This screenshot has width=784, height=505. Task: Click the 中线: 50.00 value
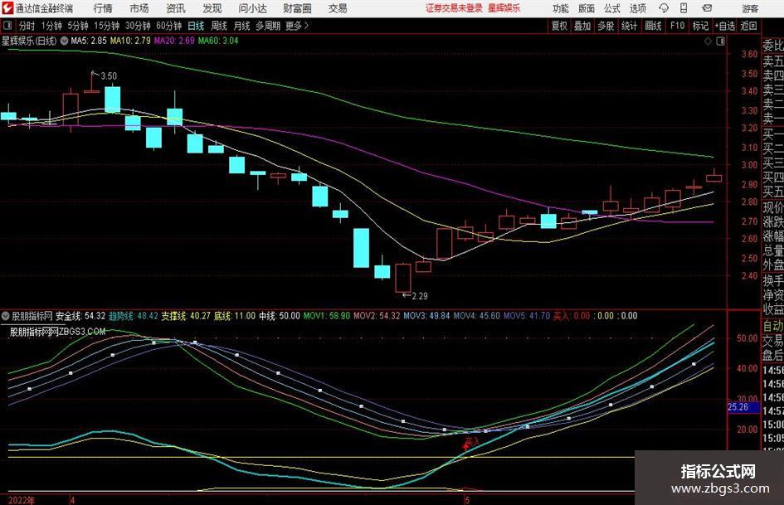(279, 316)
